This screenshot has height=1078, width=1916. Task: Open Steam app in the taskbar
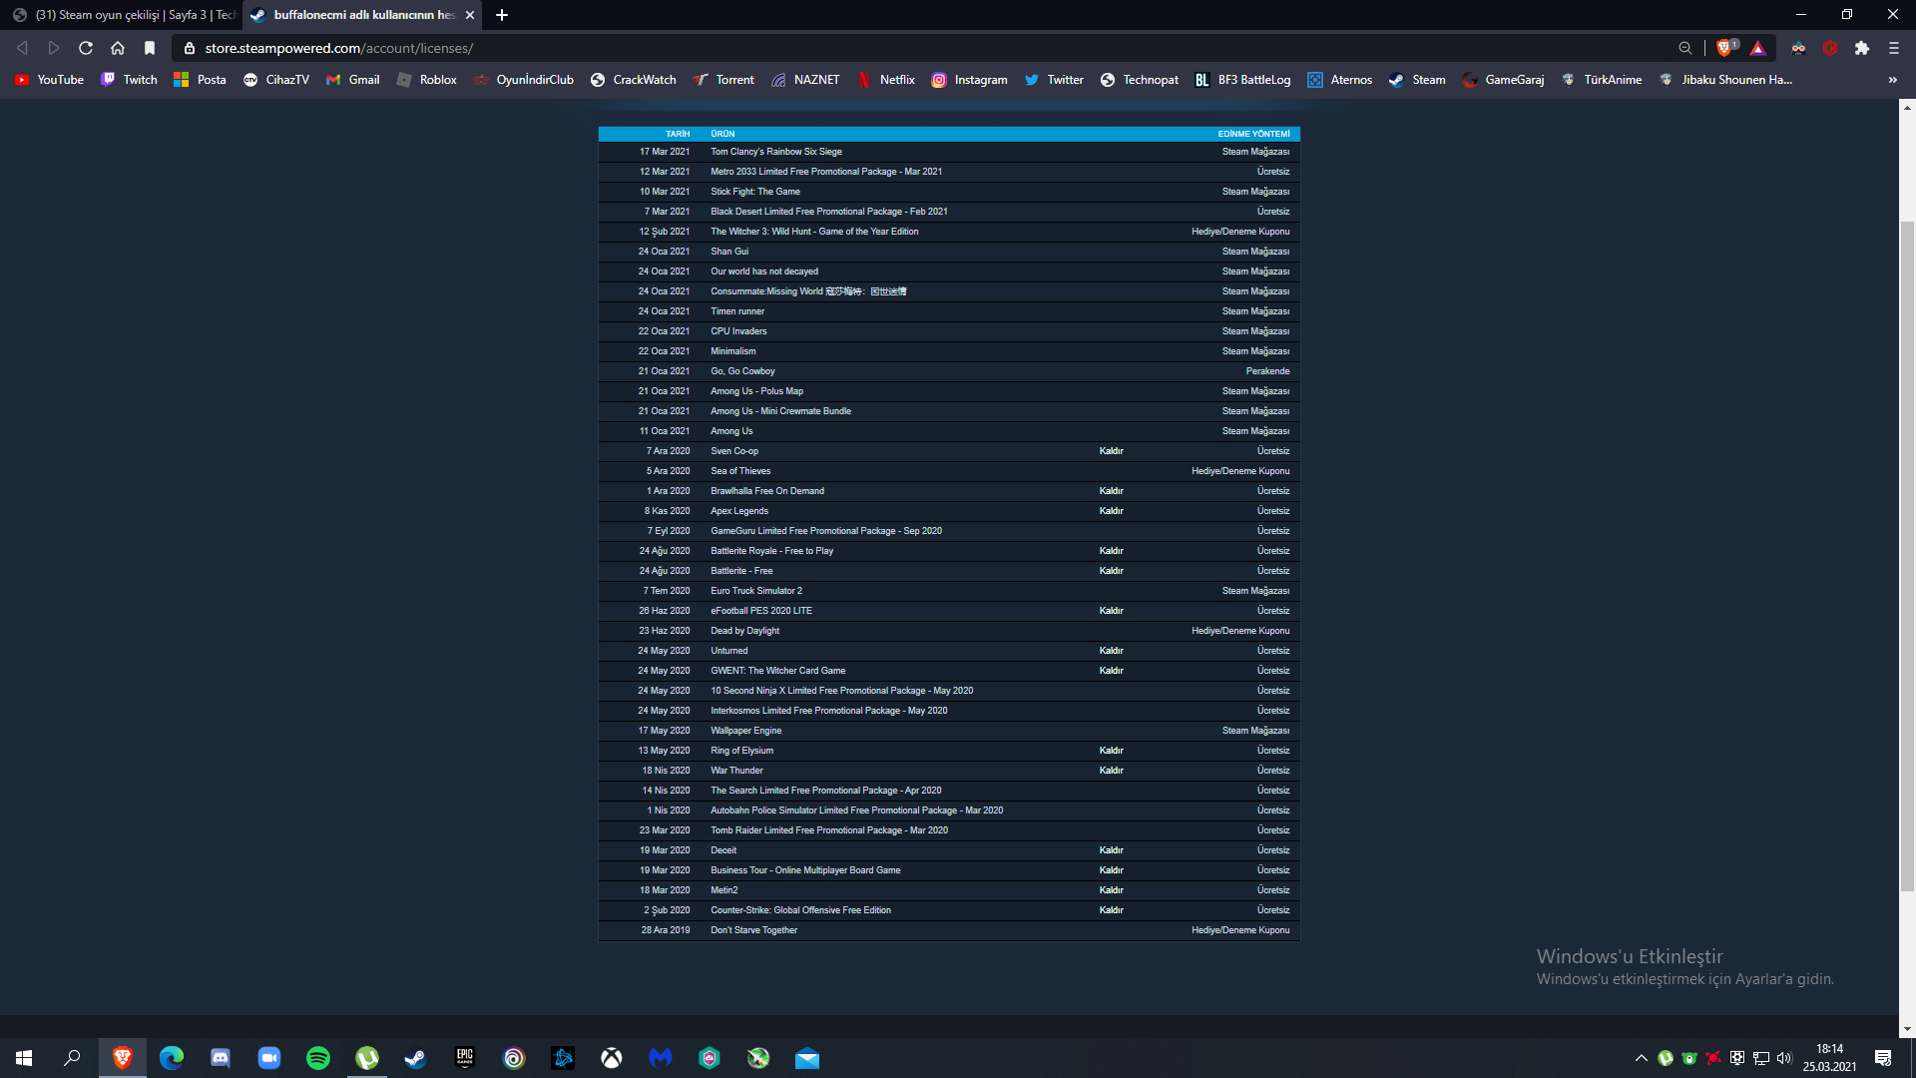coord(415,1058)
